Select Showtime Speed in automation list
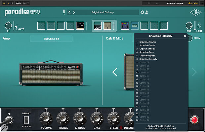 (x=147, y=56)
